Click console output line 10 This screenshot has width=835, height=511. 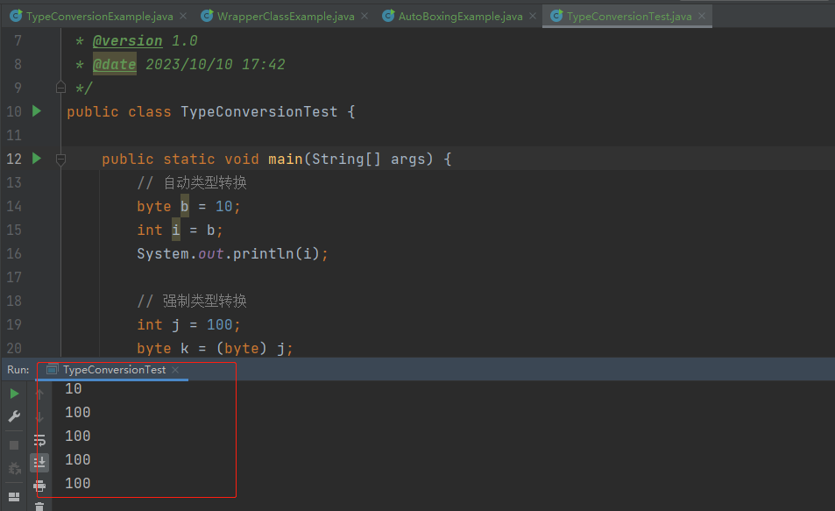coord(73,389)
